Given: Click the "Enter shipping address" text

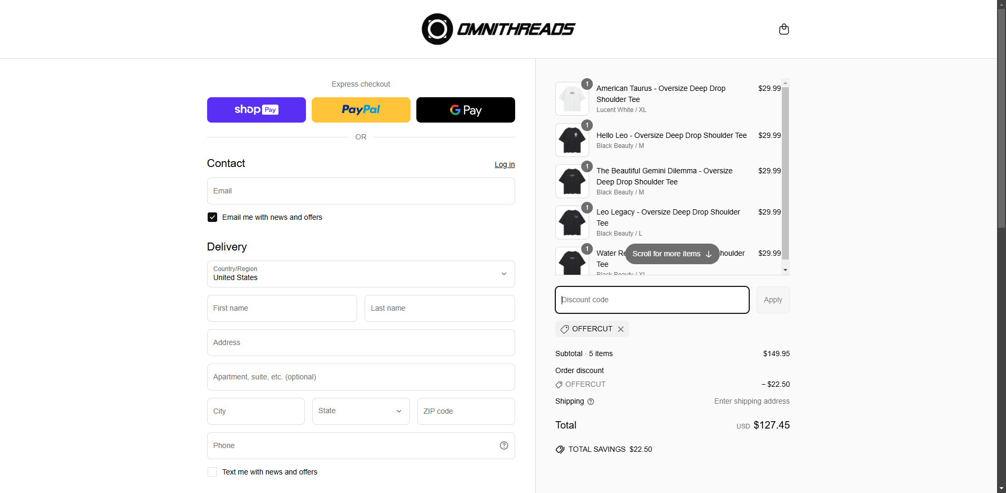Looking at the screenshot, I should coord(752,402).
